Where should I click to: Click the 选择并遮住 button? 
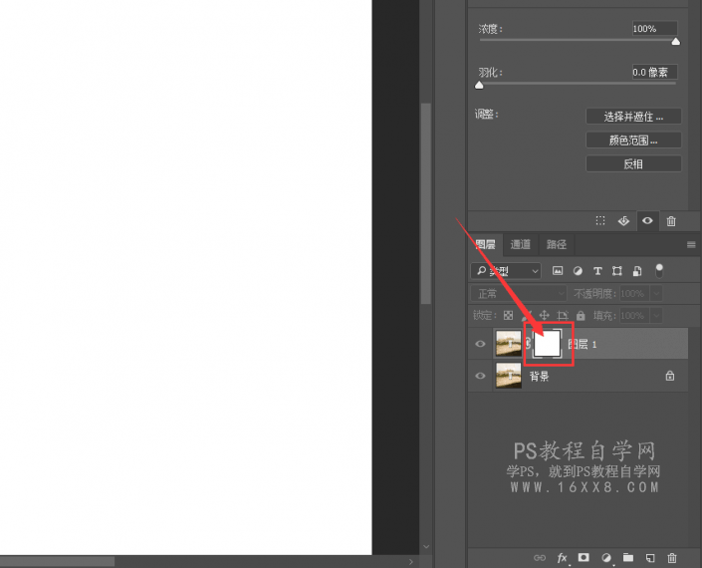633,117
